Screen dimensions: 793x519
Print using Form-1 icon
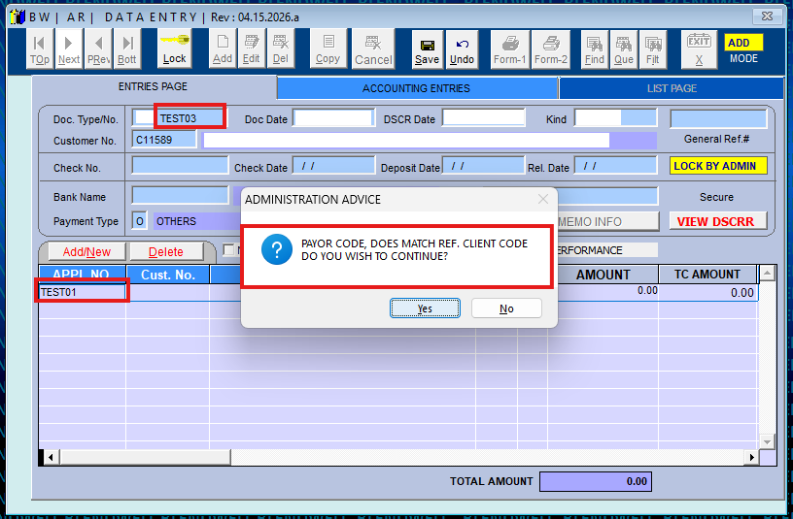tap(510, 49)
